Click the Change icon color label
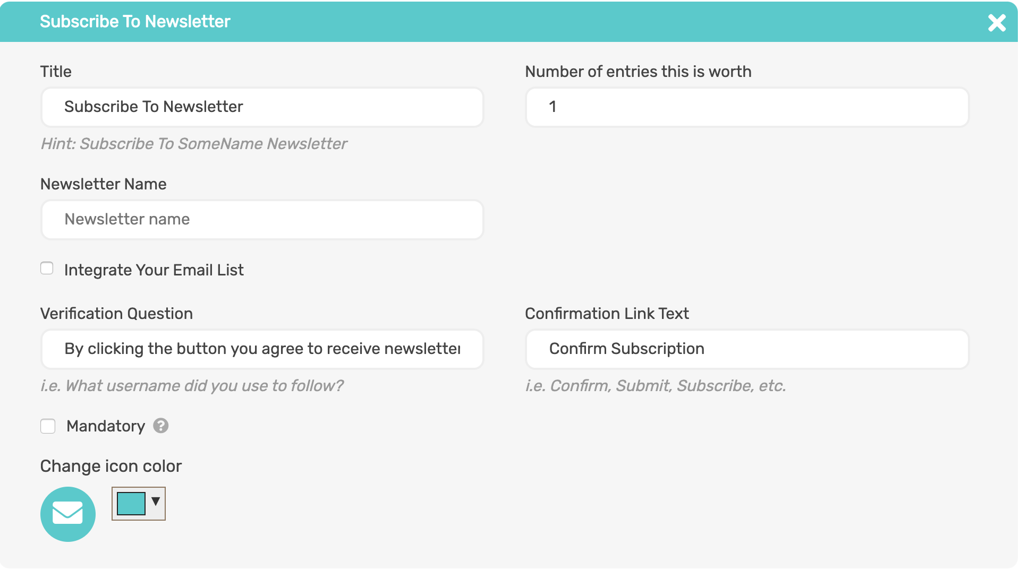1020x570 pixels. click(111, 466)
